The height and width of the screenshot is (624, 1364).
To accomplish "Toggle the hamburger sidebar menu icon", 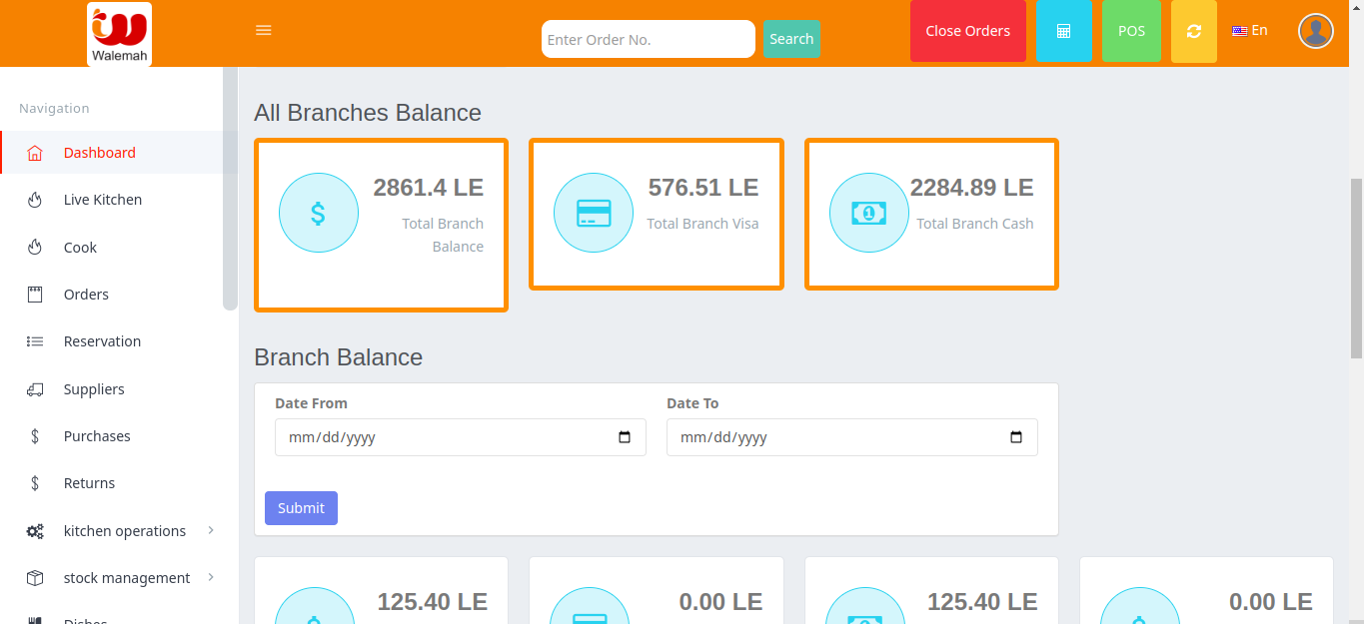I will click(264, 31).
